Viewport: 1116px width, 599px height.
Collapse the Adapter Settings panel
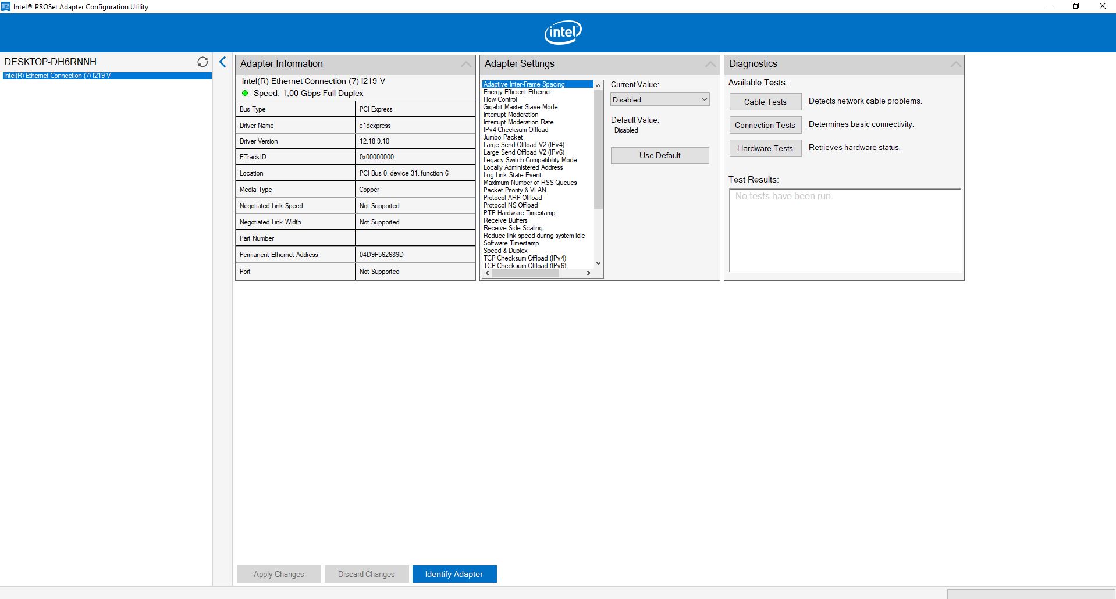pyautogui.click(x=710, y=64)
